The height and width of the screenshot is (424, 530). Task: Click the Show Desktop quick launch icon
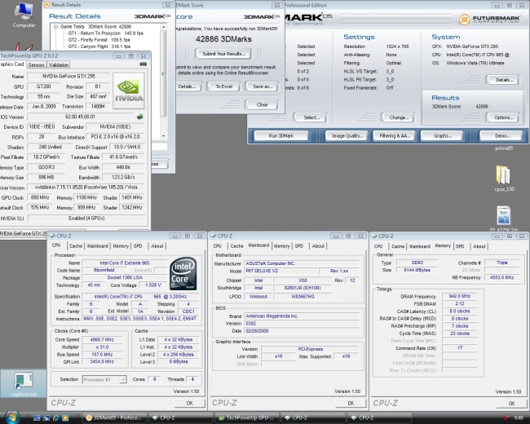37,418
